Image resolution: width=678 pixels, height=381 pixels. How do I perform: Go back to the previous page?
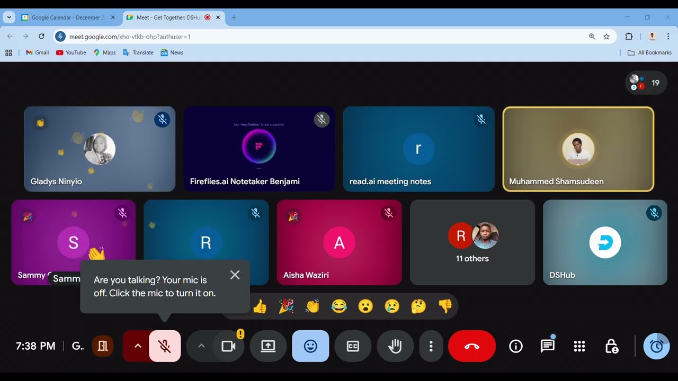10,37
